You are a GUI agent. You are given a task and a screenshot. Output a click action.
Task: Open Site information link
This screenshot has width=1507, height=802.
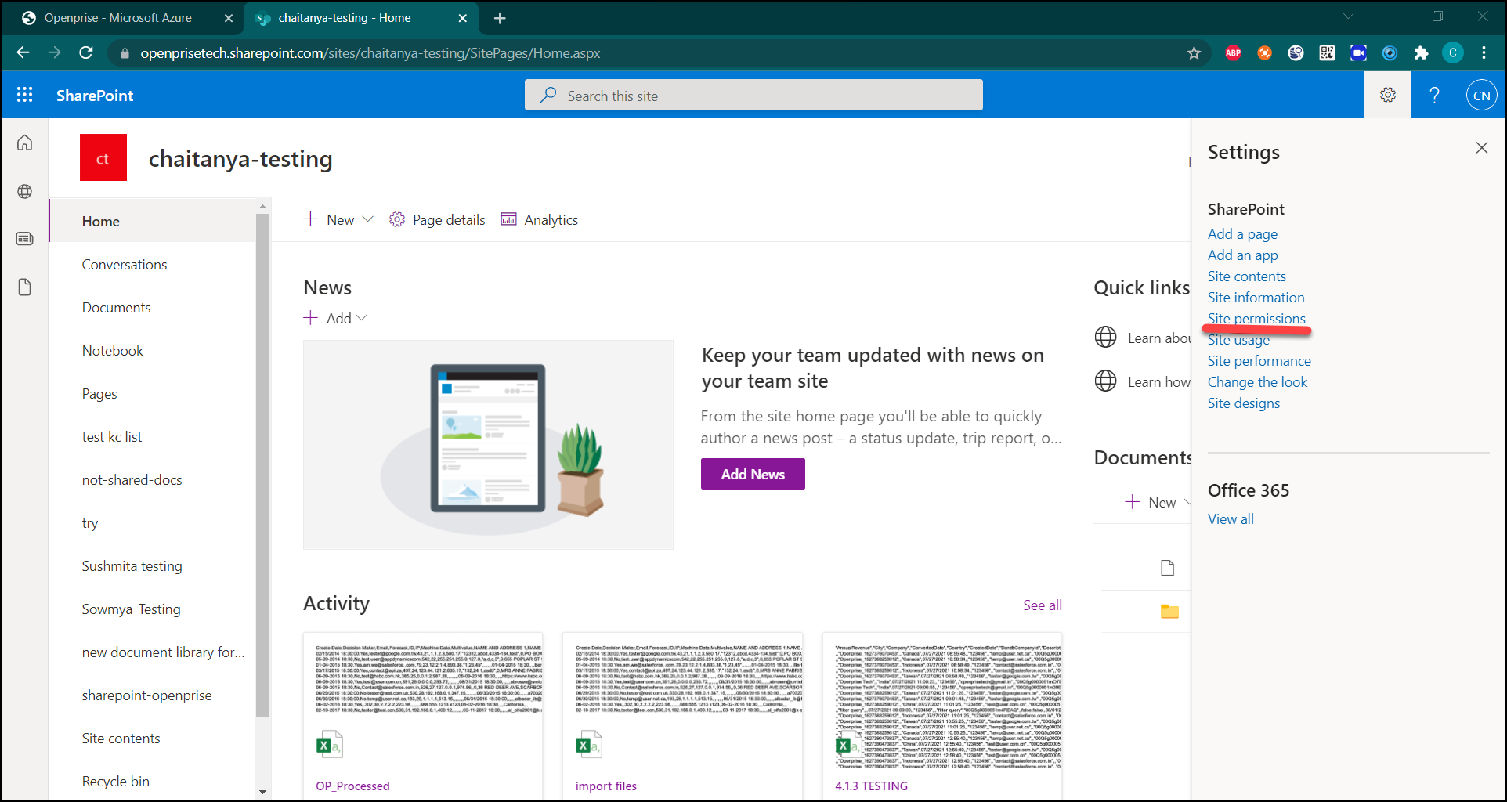1256,297
